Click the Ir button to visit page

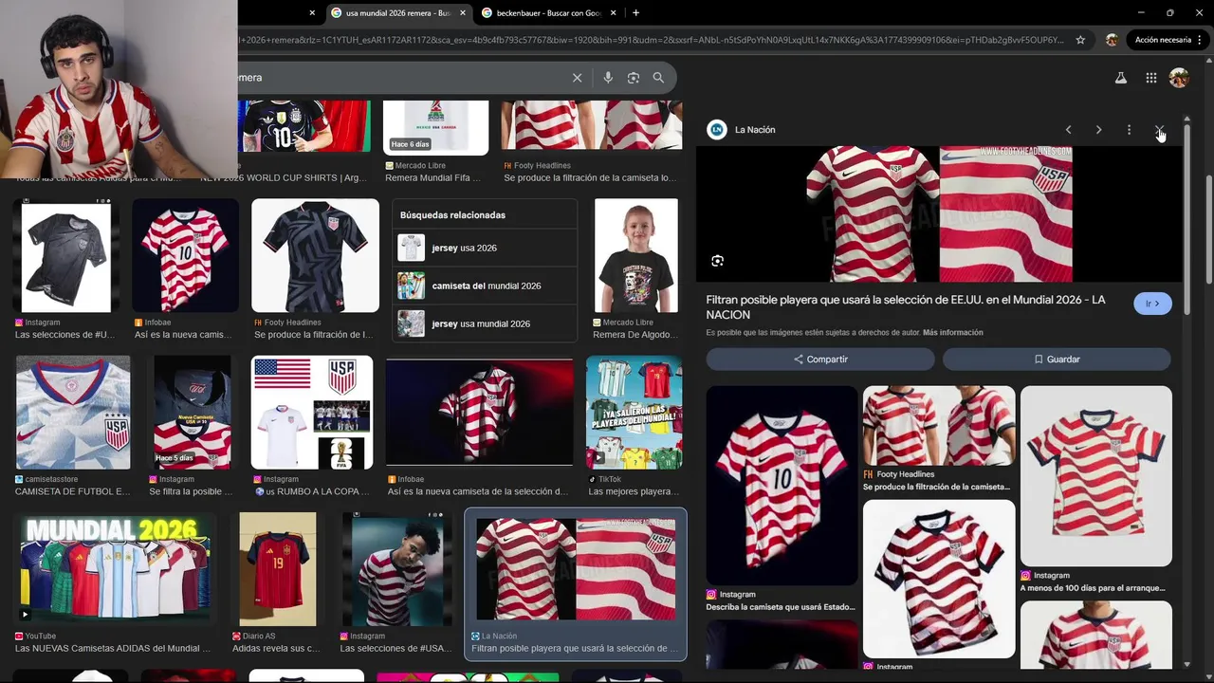click(1152, 304)
